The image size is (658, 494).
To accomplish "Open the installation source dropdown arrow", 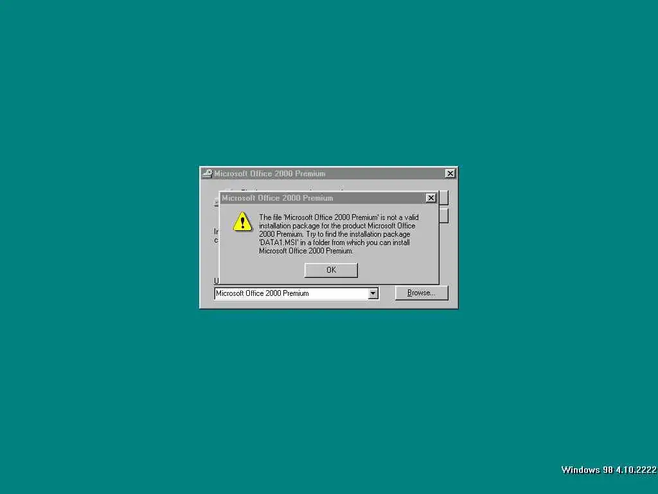I will 373,293.
